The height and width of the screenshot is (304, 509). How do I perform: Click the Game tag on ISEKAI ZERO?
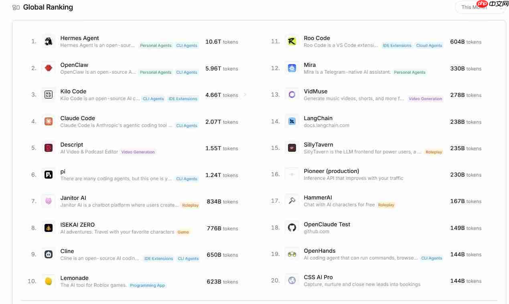coord(183,232)
